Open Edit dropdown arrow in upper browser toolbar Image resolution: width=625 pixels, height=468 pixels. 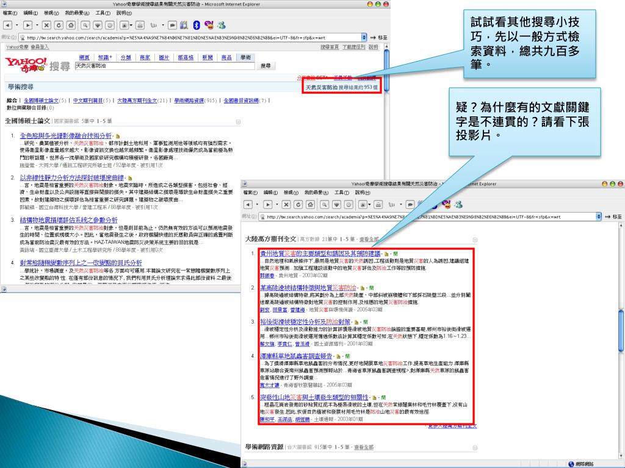click(x=163, y=25)
